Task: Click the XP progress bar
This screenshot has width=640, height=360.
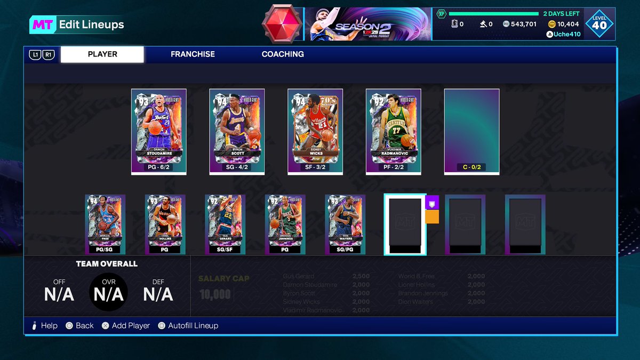Action: point(494,14)
